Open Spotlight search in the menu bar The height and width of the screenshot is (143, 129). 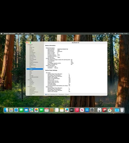pos(112,34)
